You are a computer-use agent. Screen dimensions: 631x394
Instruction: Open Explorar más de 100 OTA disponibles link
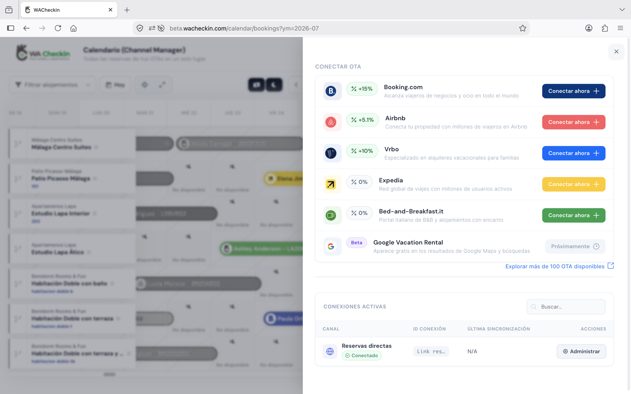pyautogui.click(x=554, y=267)
